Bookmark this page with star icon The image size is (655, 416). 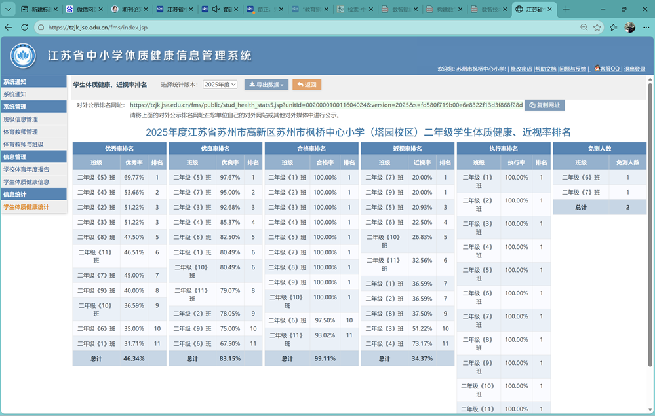pos(597,28)
